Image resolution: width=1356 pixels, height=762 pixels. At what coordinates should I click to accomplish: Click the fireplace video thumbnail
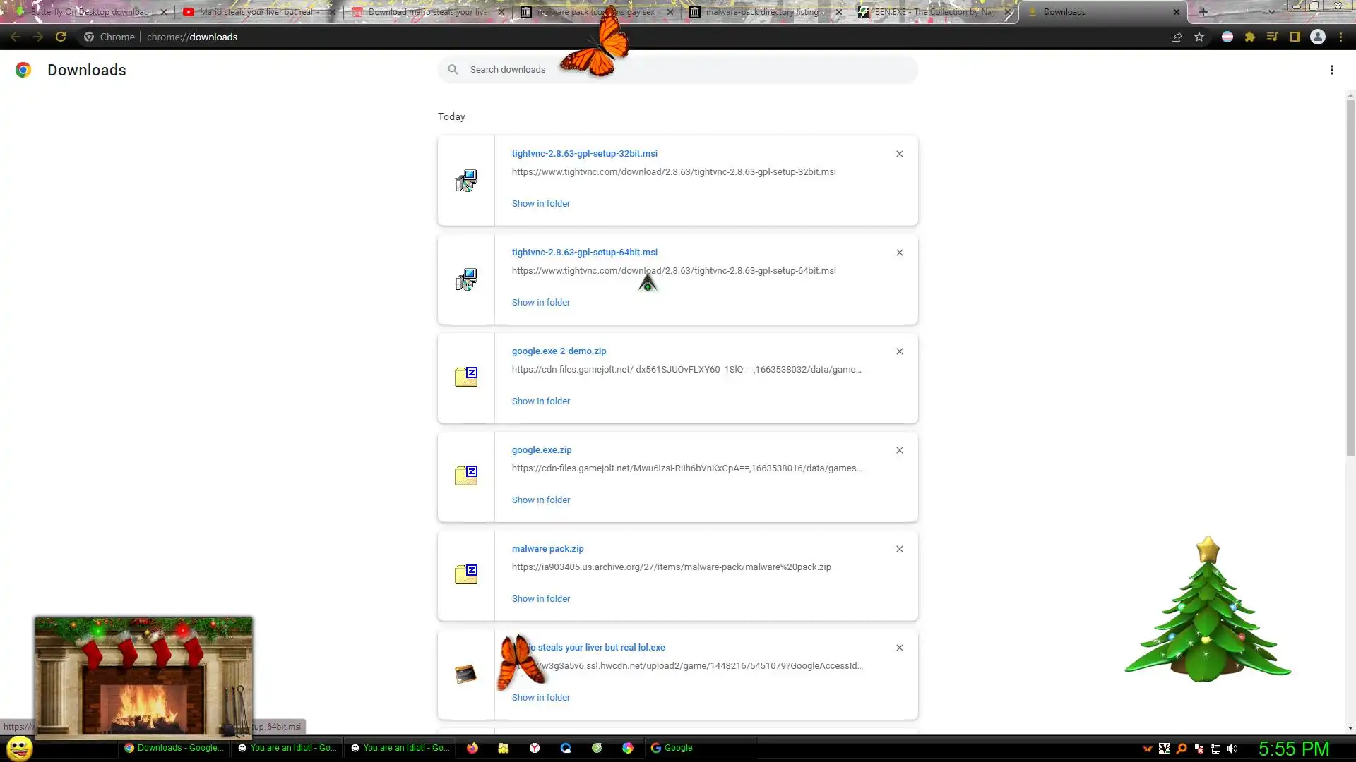coord(143,676)
